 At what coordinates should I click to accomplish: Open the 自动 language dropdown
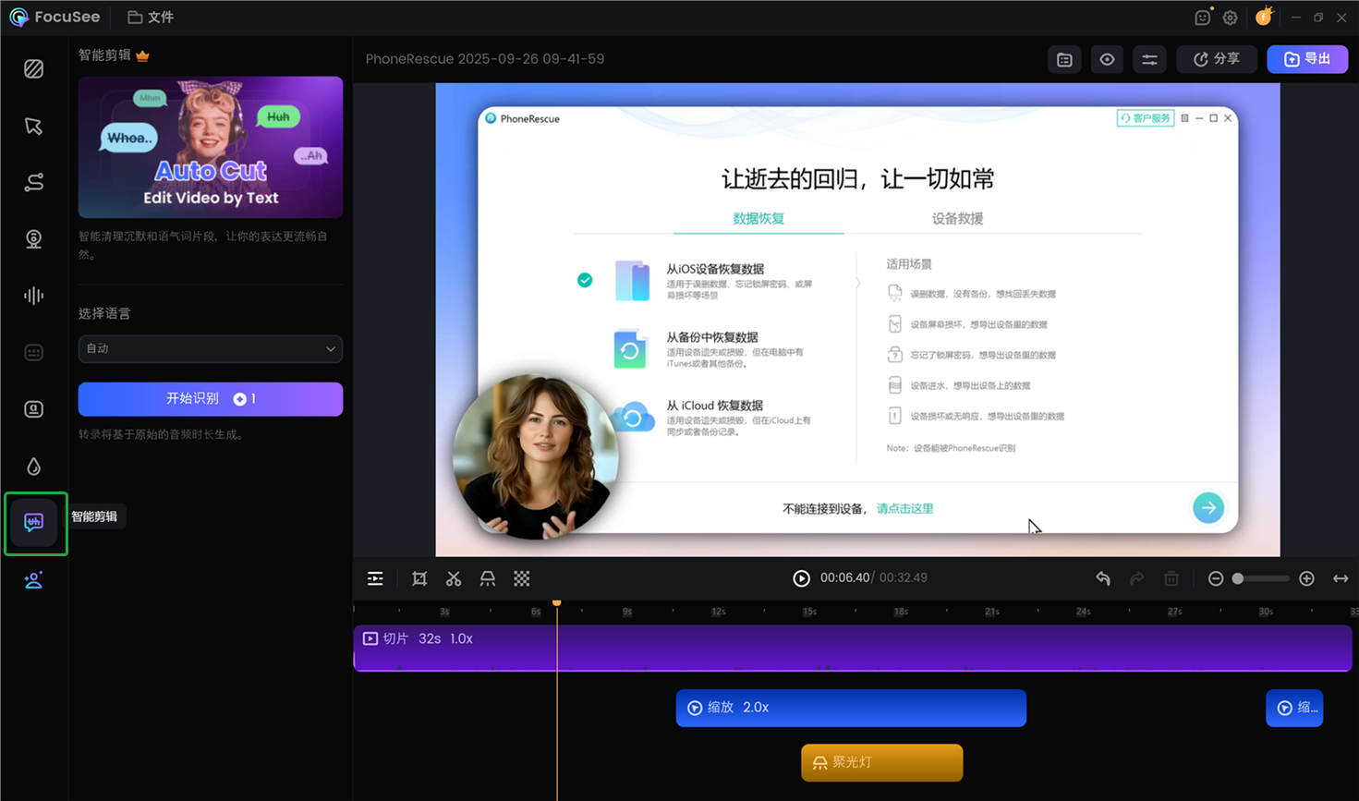pyautogui.click(x=210, y=349)
